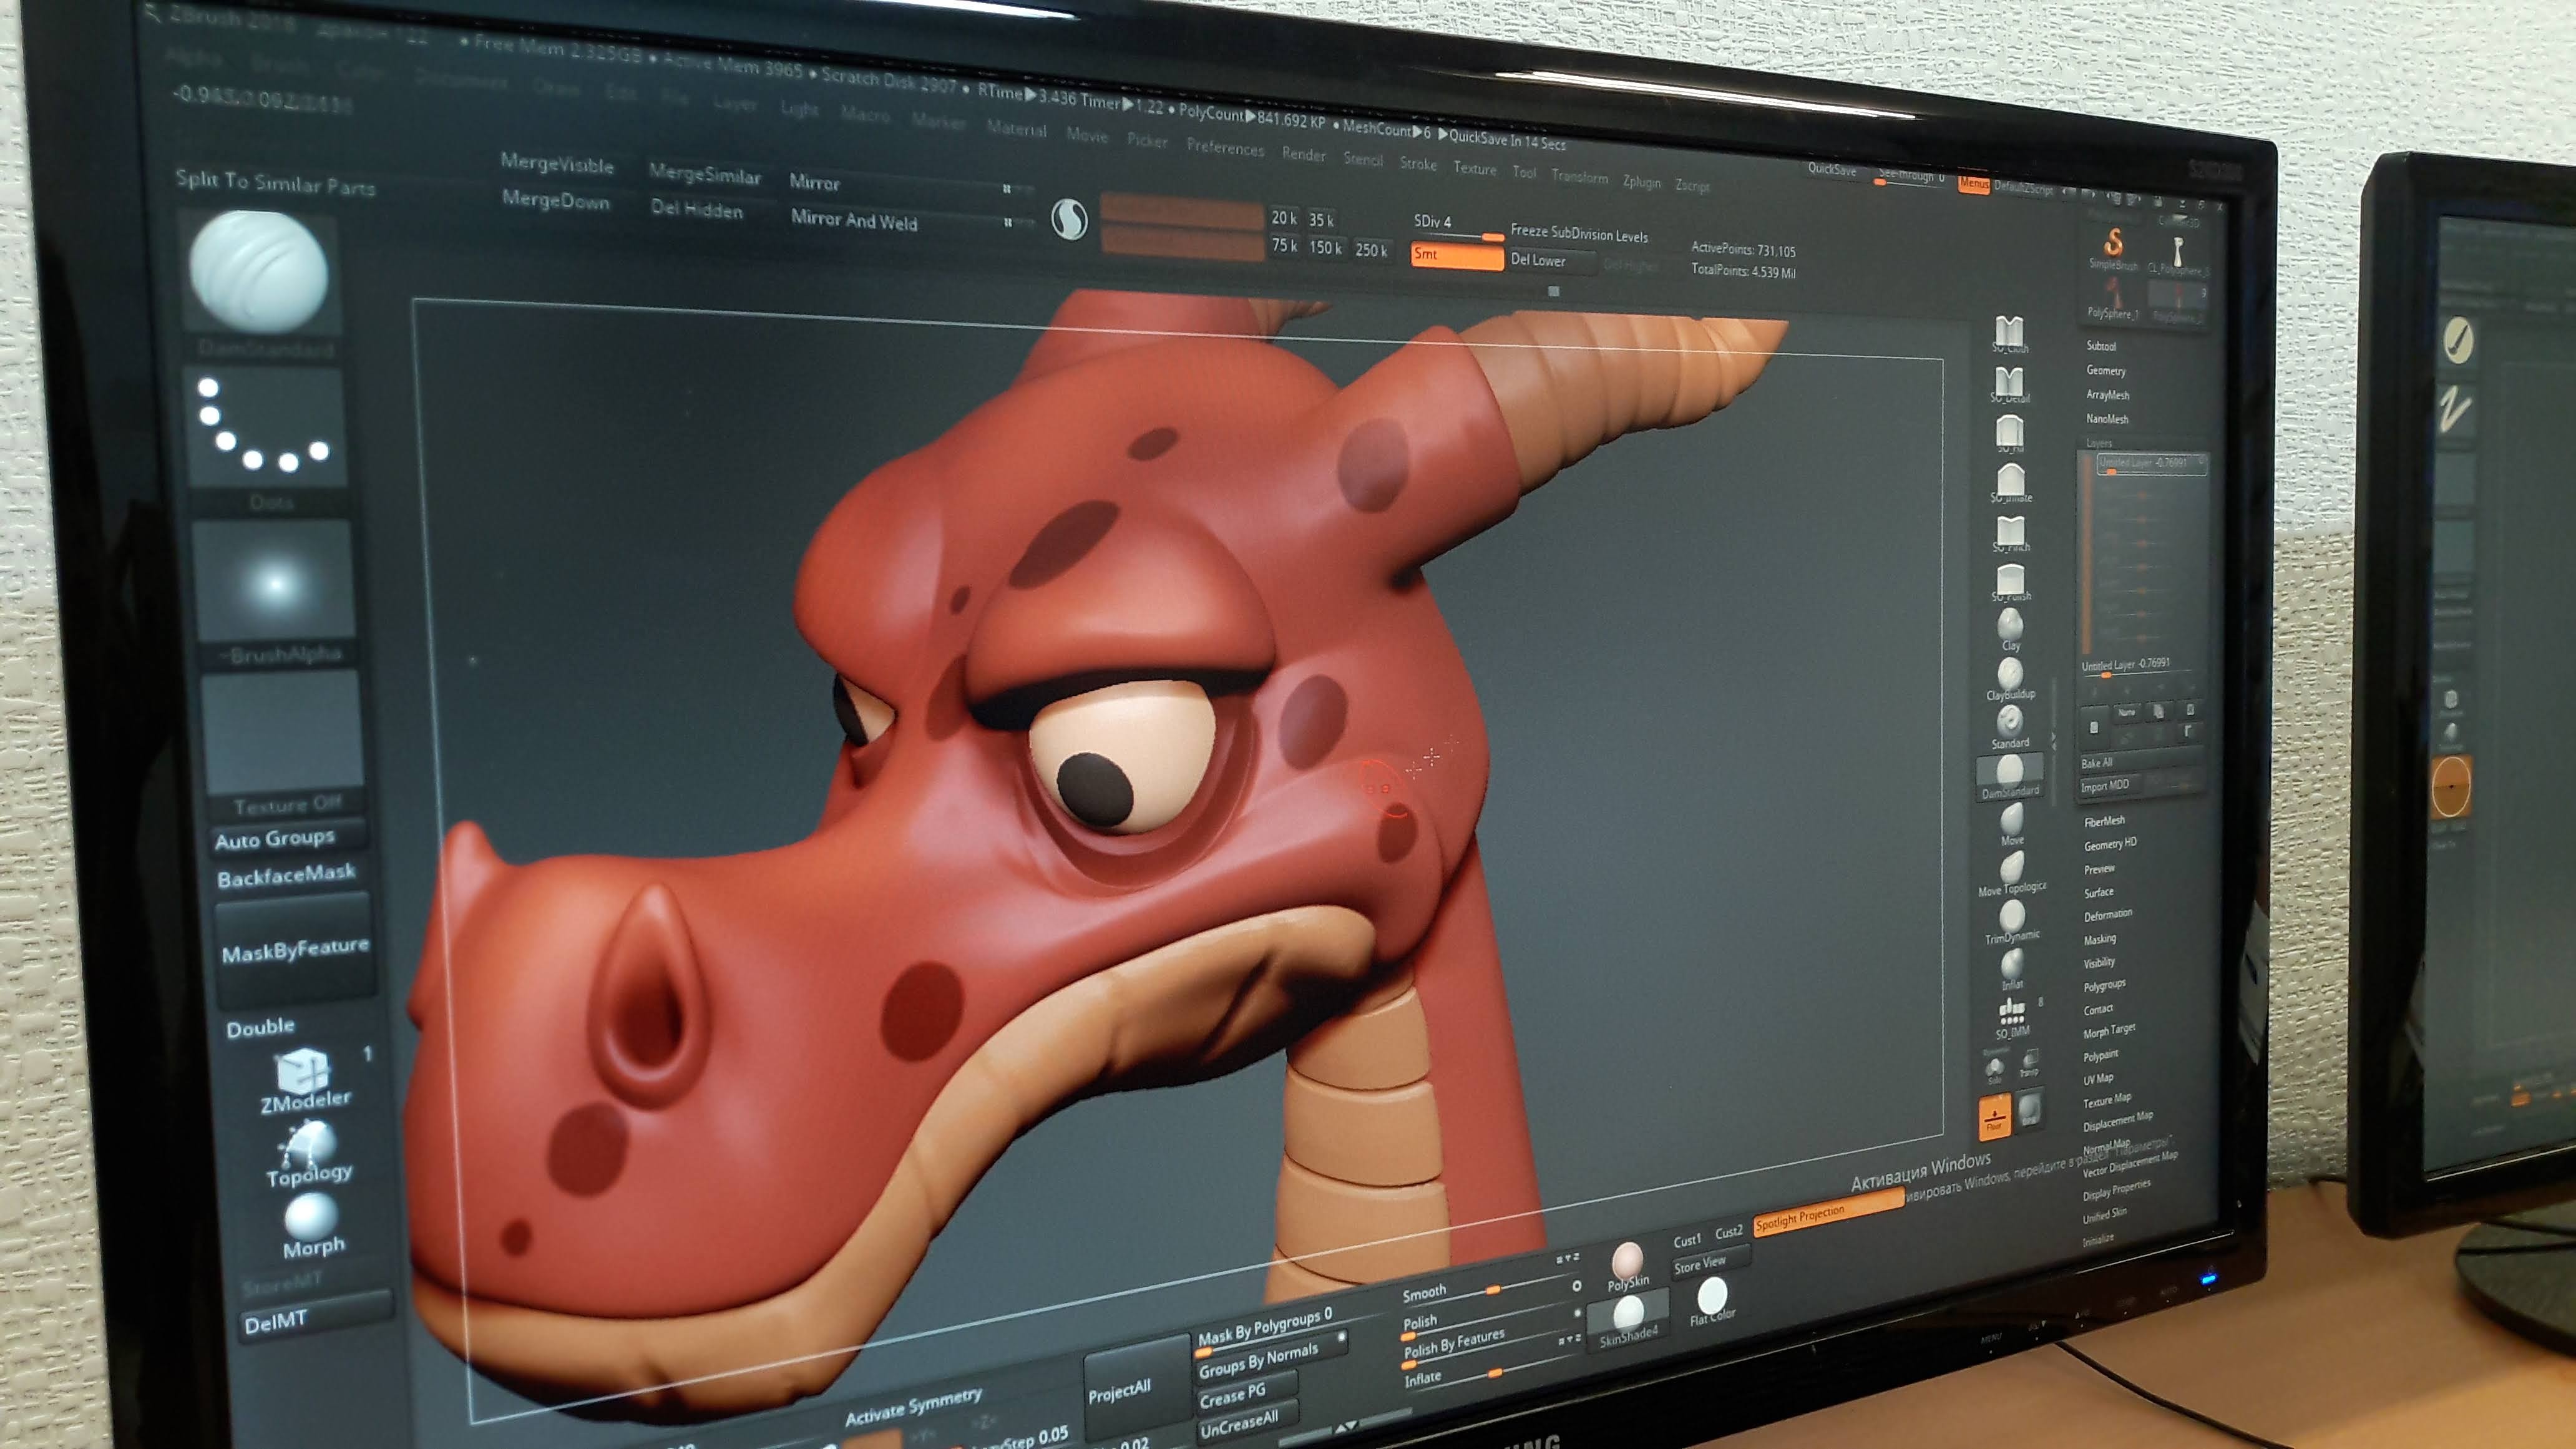Select the ClayBuildup brush
Viewport: 2576px width, 1449px height.
click(2010, 679)
